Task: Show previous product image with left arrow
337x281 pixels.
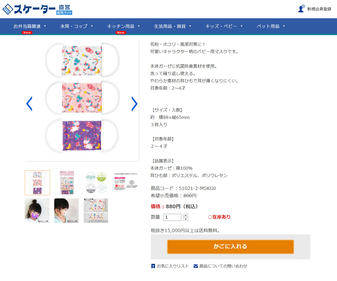Action: [x=29, y=104]
